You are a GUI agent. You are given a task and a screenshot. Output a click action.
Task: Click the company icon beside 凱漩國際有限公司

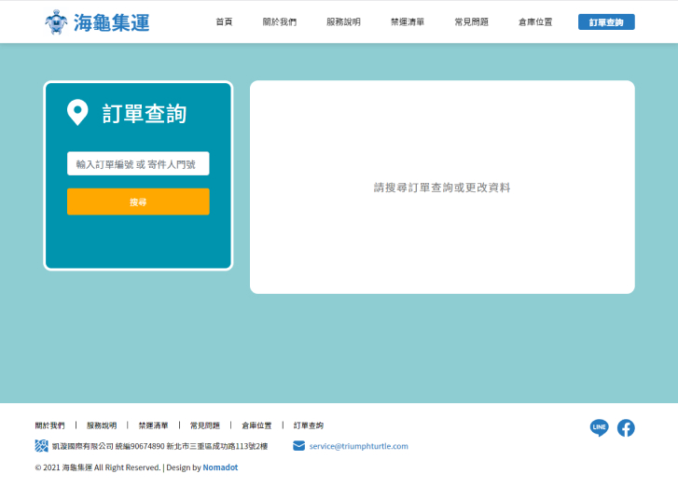41,446
